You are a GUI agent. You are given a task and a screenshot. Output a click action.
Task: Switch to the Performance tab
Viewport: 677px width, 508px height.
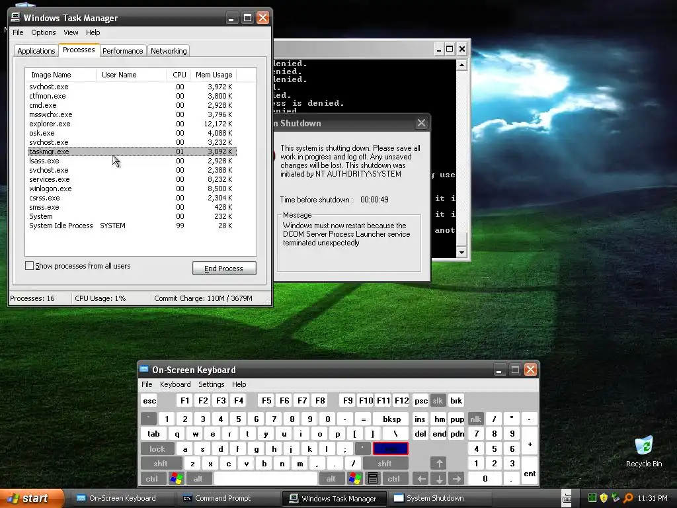pyautogui.click(x=122, y=50)
